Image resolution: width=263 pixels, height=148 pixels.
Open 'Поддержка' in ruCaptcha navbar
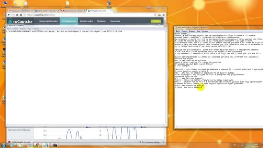(115, 21)
